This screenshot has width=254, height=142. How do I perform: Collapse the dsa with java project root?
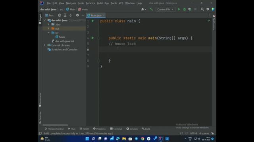45,20
